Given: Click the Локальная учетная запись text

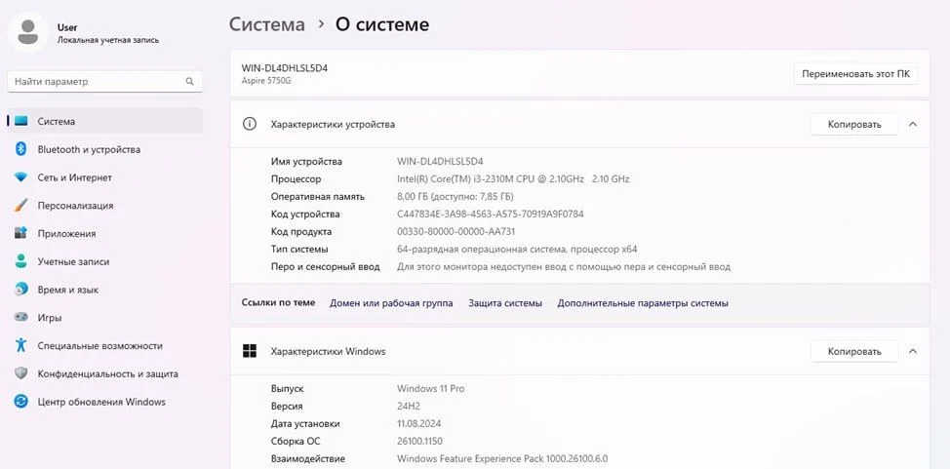Looking at the screenshot, I should (x=108, y=40).
